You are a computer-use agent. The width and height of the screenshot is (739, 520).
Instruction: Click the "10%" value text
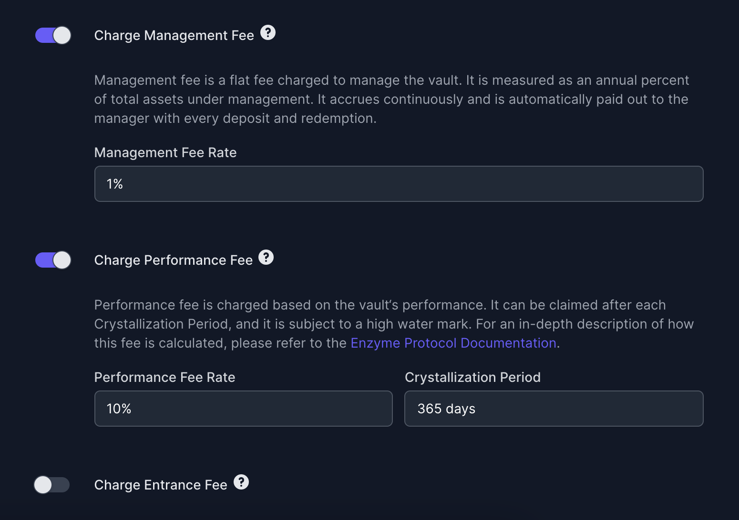point(119,409)
